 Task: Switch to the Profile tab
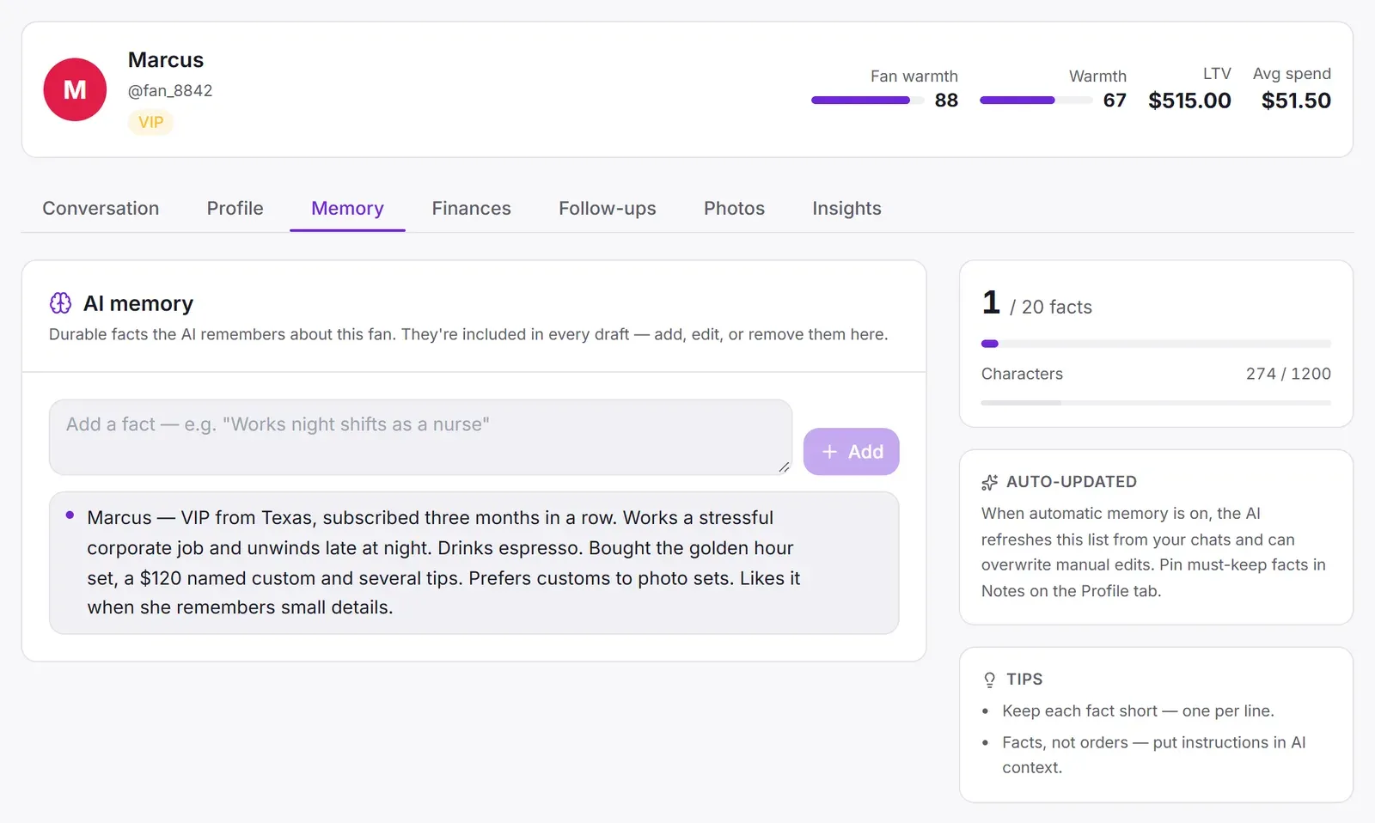point(235,209)
